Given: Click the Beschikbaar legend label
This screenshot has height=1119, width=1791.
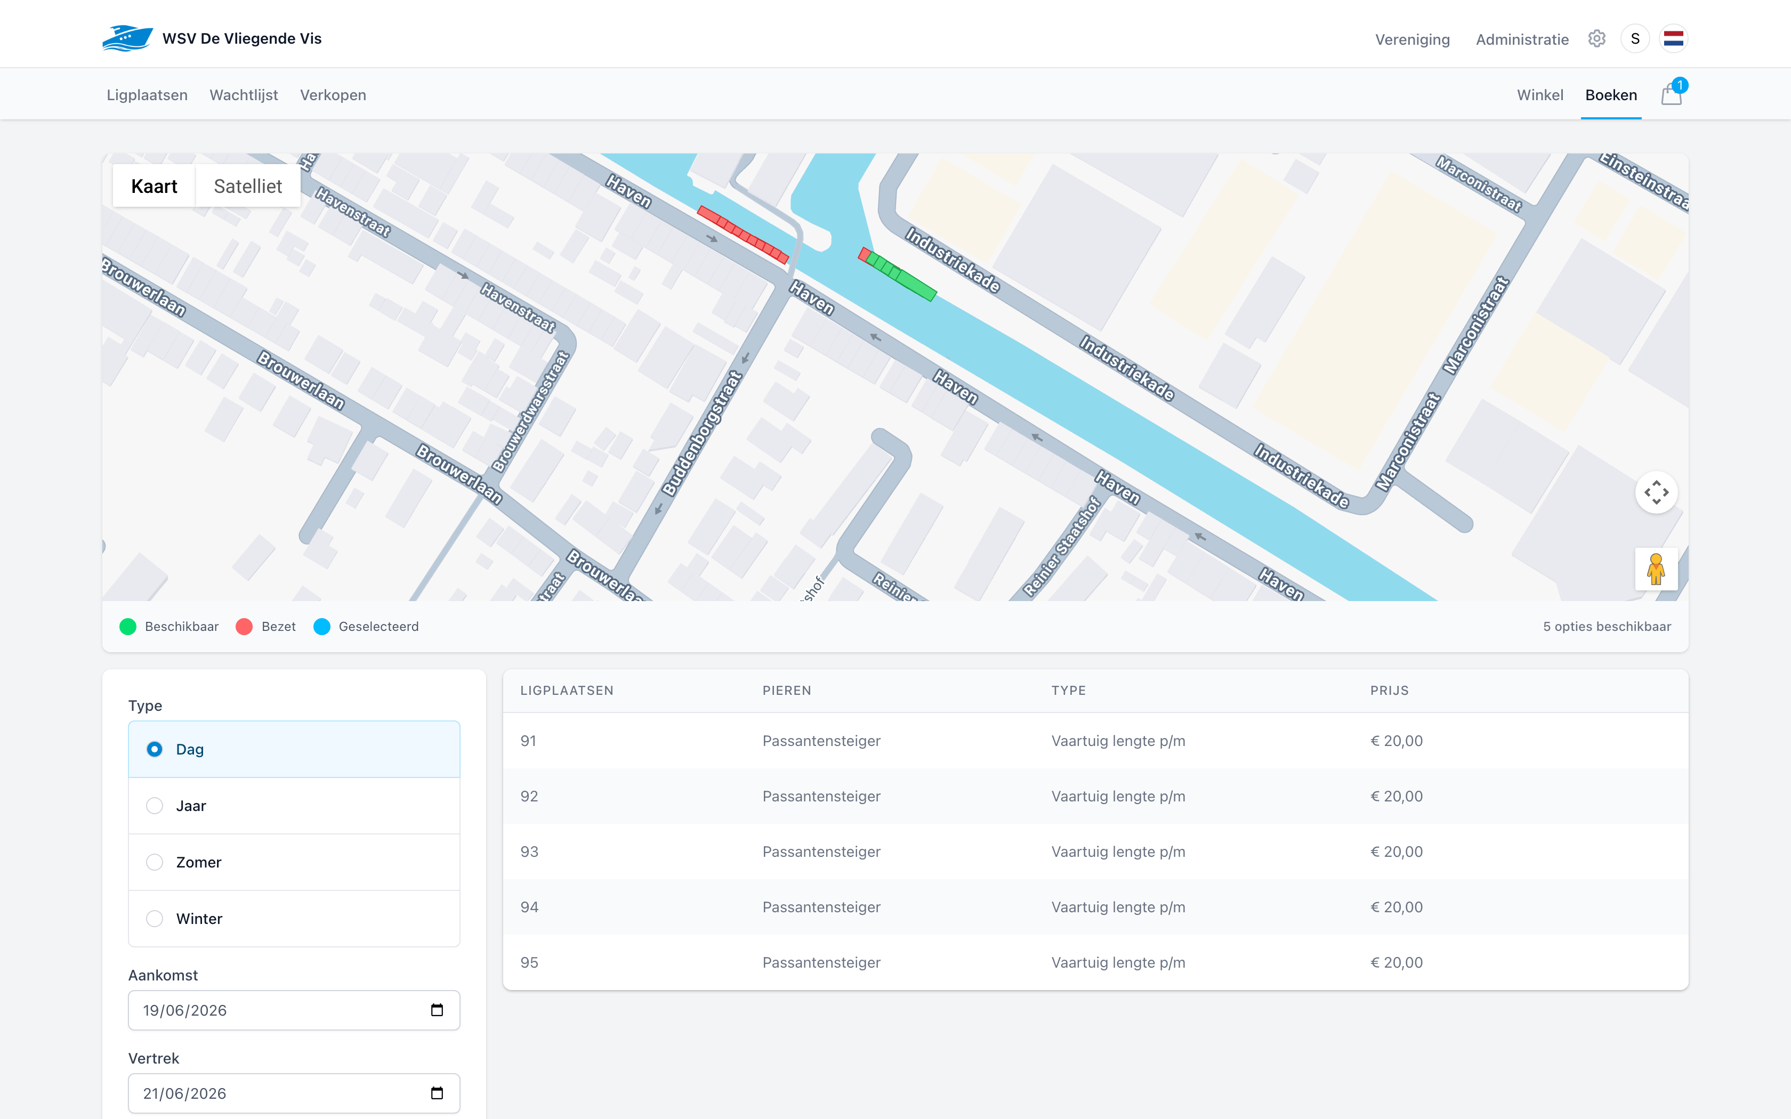Looking at the screenshot, I should coord(182,627).
